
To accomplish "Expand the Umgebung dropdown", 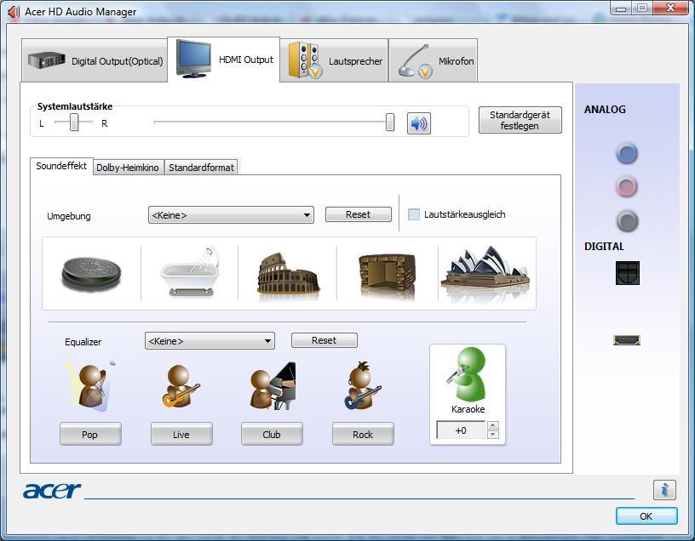I will (x=231, y=214).
